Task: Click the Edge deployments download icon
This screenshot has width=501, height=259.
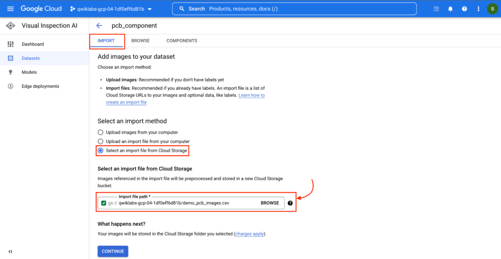Action: pos(11,86)
